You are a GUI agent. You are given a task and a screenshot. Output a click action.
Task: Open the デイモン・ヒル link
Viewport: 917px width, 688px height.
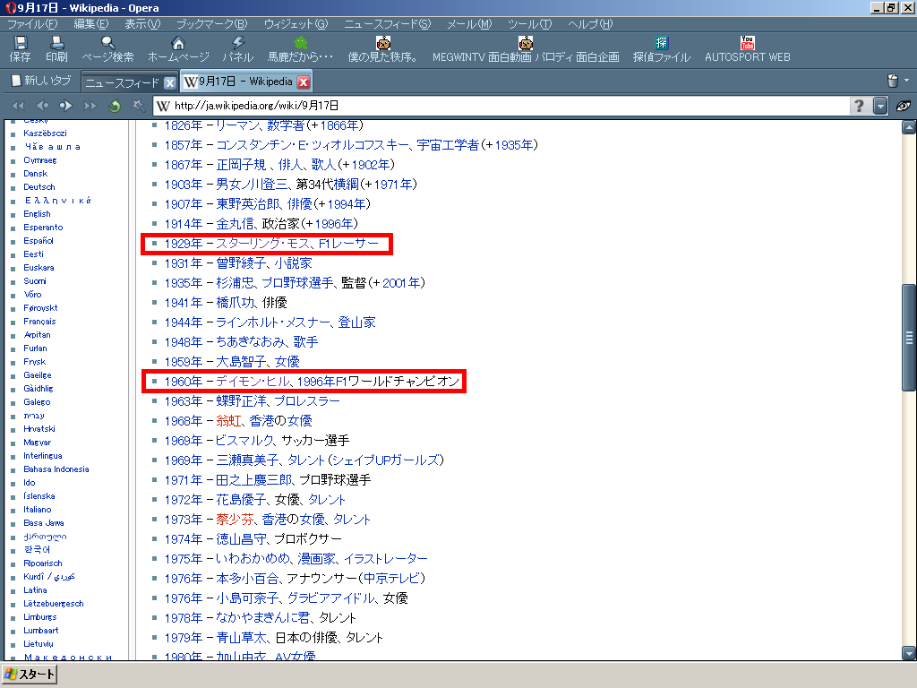(x=252, y=382)
